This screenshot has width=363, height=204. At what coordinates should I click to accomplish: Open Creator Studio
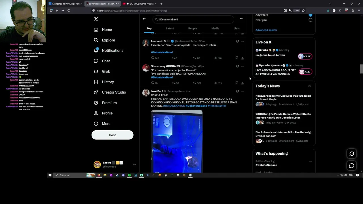coord(110,92)
